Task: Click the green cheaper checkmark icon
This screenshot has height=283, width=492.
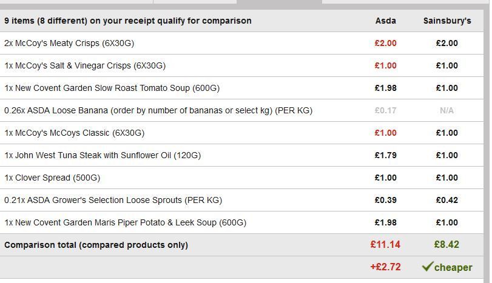Action: [x=428, y=267]
